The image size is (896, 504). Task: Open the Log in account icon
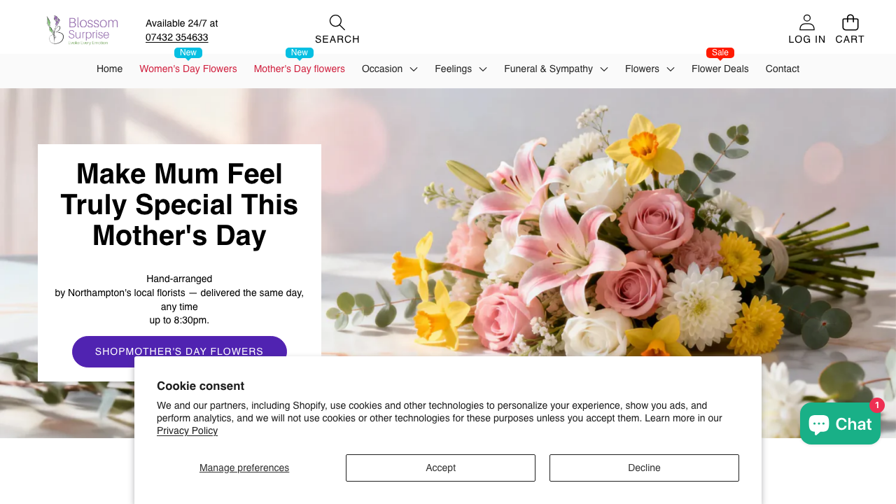click(x=806, y=22)
